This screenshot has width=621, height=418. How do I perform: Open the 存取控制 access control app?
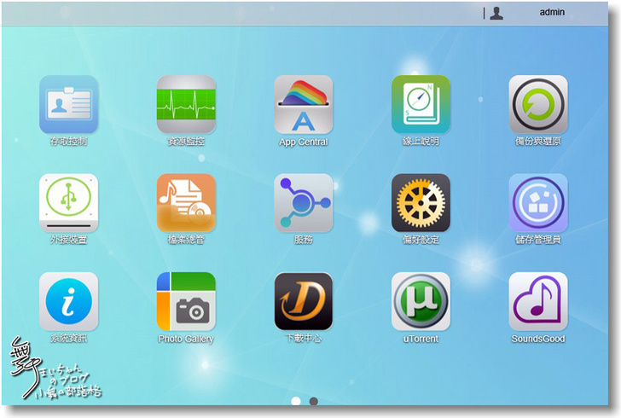coord(68,104)
